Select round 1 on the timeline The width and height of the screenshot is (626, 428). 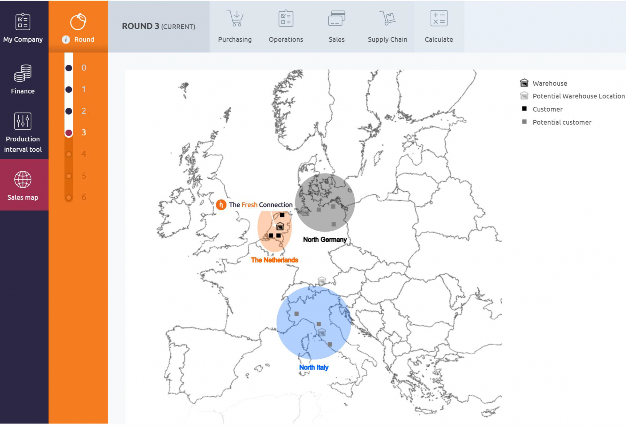point(69,89)
